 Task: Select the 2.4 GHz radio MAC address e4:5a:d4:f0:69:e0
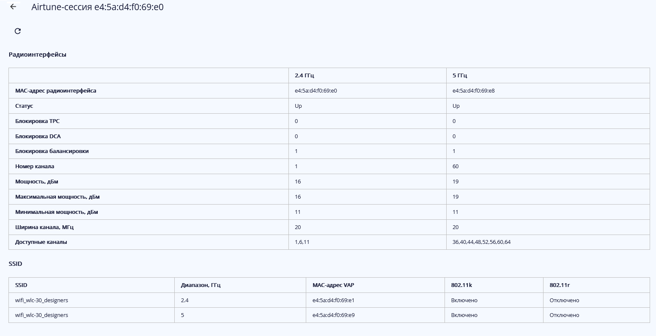(316, 90)
